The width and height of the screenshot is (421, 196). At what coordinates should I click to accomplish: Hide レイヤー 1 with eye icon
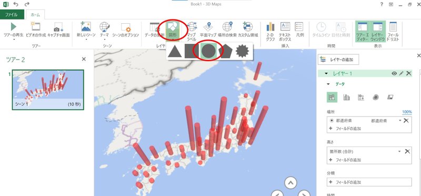tap(394, 73)
